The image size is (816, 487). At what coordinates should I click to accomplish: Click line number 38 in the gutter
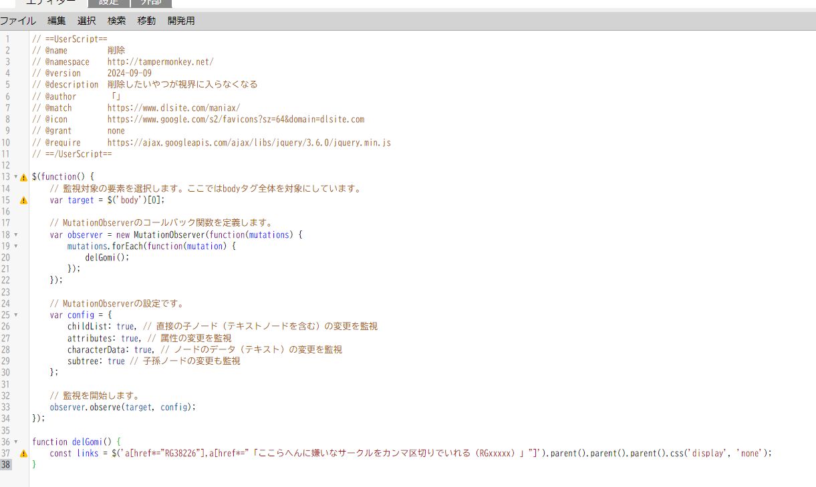pos(6,465)
